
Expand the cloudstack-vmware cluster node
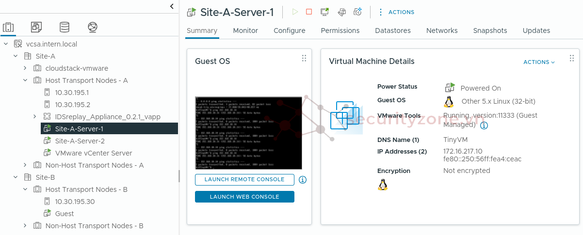pos(25,68)
